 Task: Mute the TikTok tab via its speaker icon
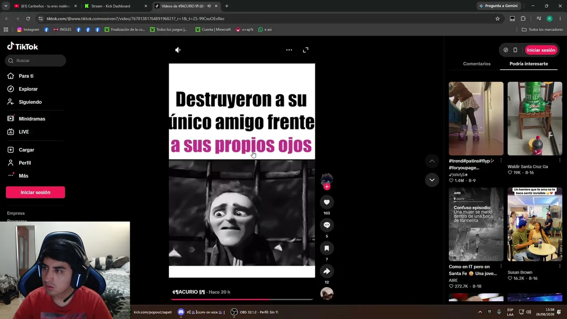209,6
